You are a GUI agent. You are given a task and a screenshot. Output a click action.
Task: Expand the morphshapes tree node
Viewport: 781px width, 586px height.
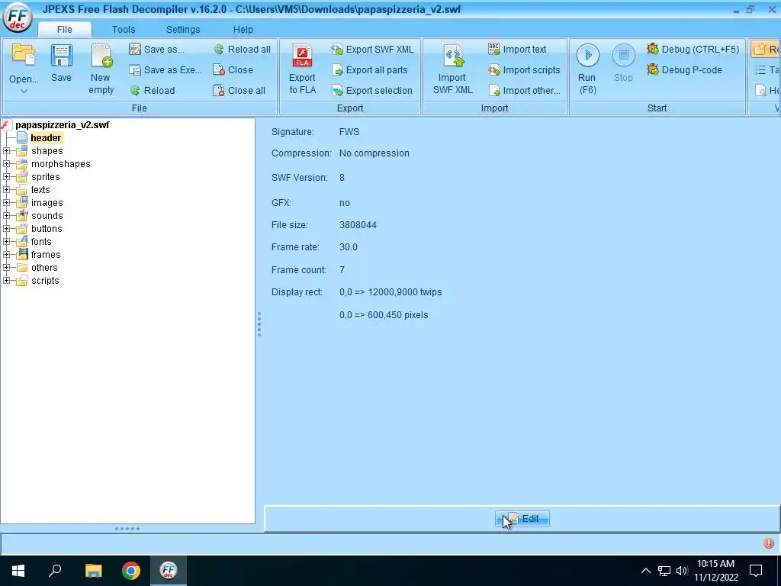click(x=6, y=163)
